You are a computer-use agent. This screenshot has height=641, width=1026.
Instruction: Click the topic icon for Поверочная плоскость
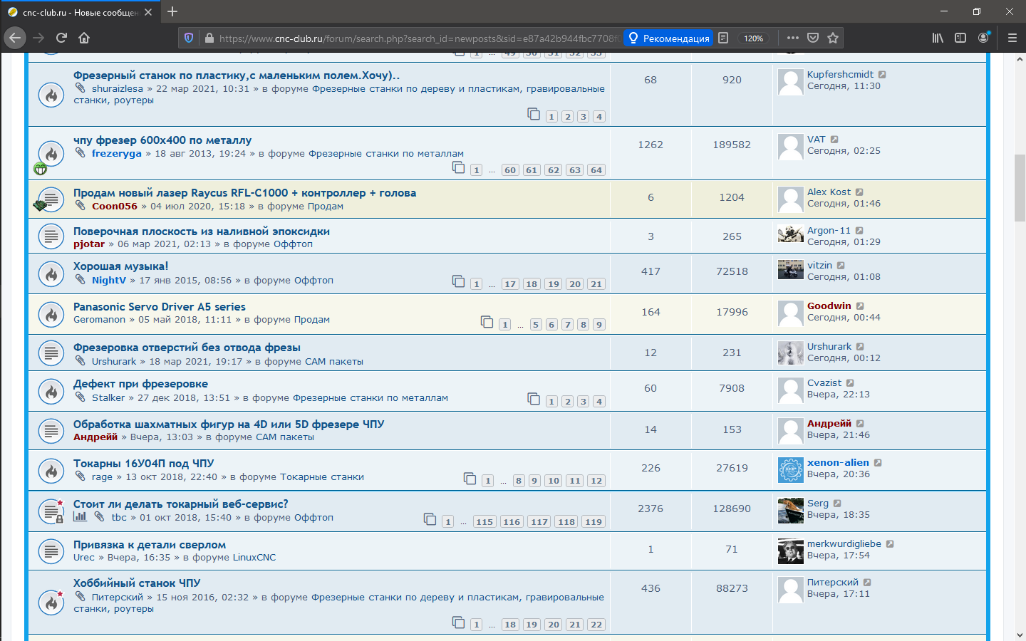coord(51,236)
